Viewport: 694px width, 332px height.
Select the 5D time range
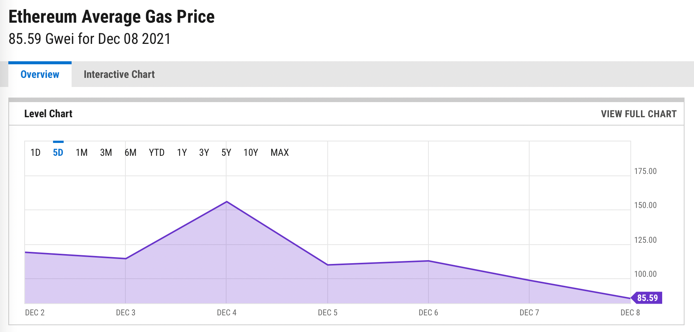(58, 152)
